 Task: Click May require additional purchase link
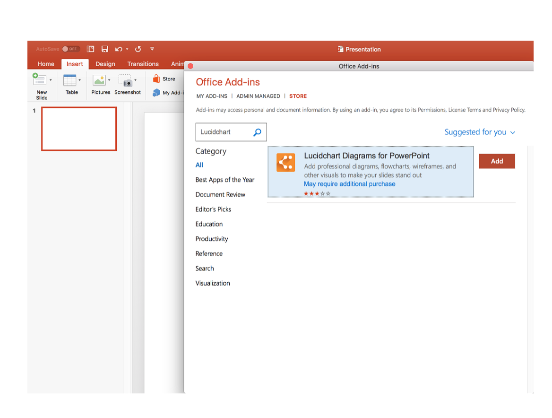pyautogui.click(x=350, y=184)
